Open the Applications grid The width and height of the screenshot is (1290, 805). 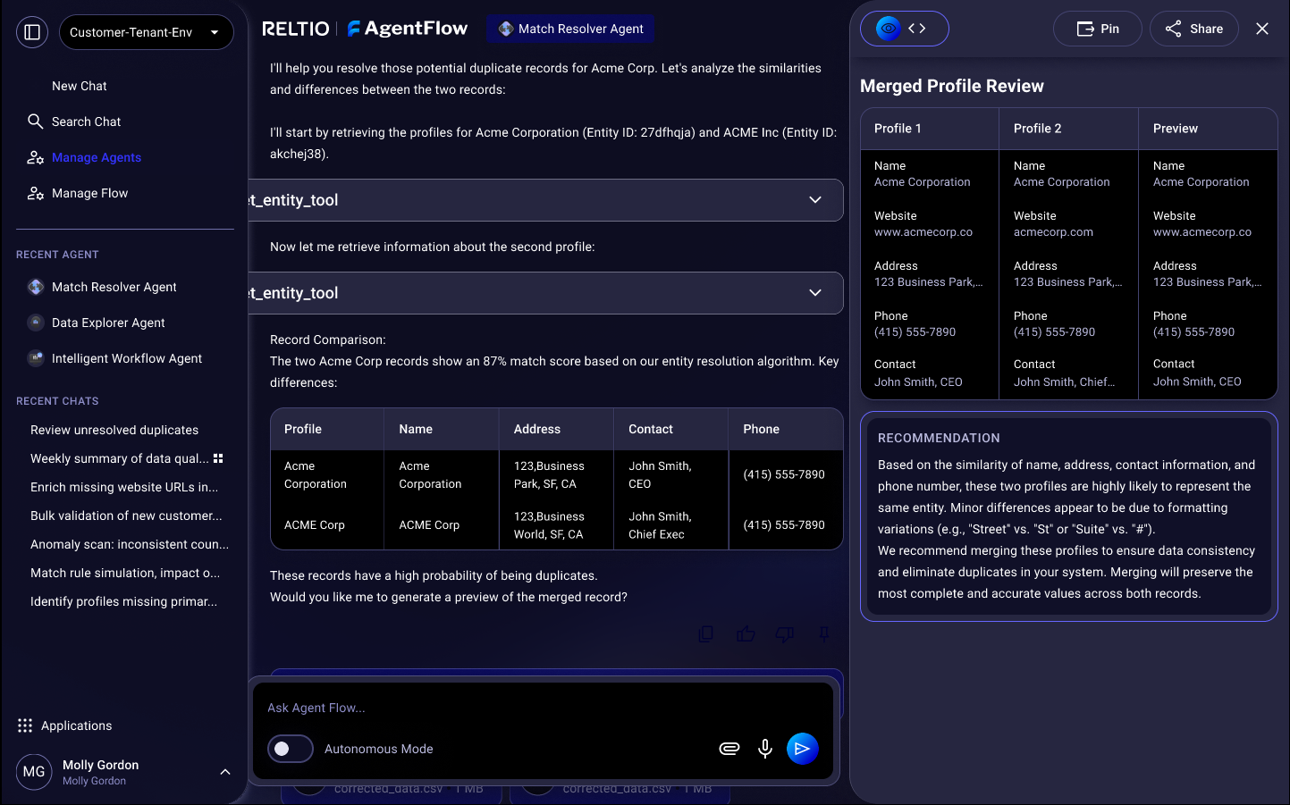24,725
